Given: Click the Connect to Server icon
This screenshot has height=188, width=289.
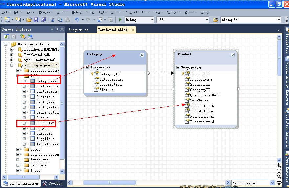Looking at the screenshot, I should [30, 37].
